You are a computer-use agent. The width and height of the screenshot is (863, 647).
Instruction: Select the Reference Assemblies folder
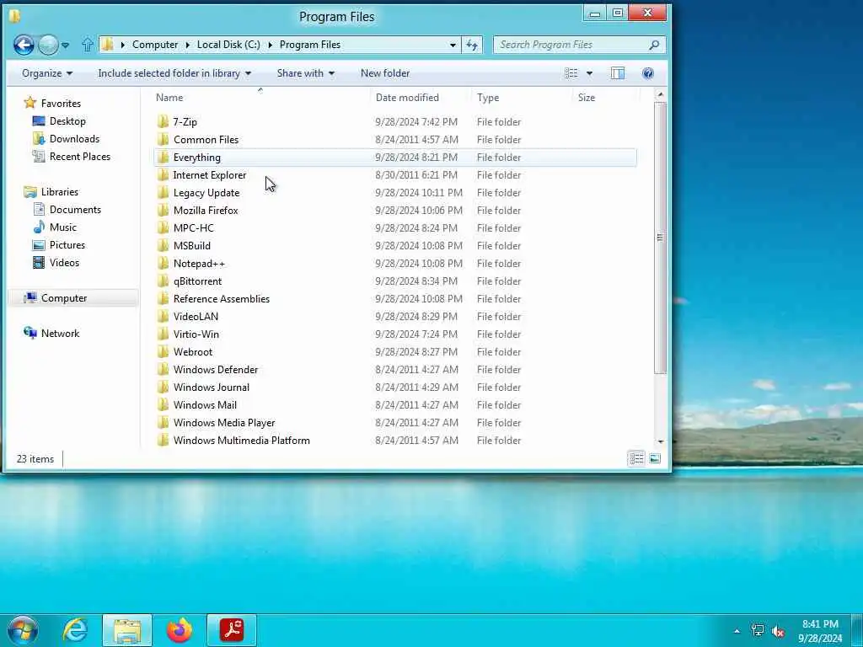pos(222,299)
